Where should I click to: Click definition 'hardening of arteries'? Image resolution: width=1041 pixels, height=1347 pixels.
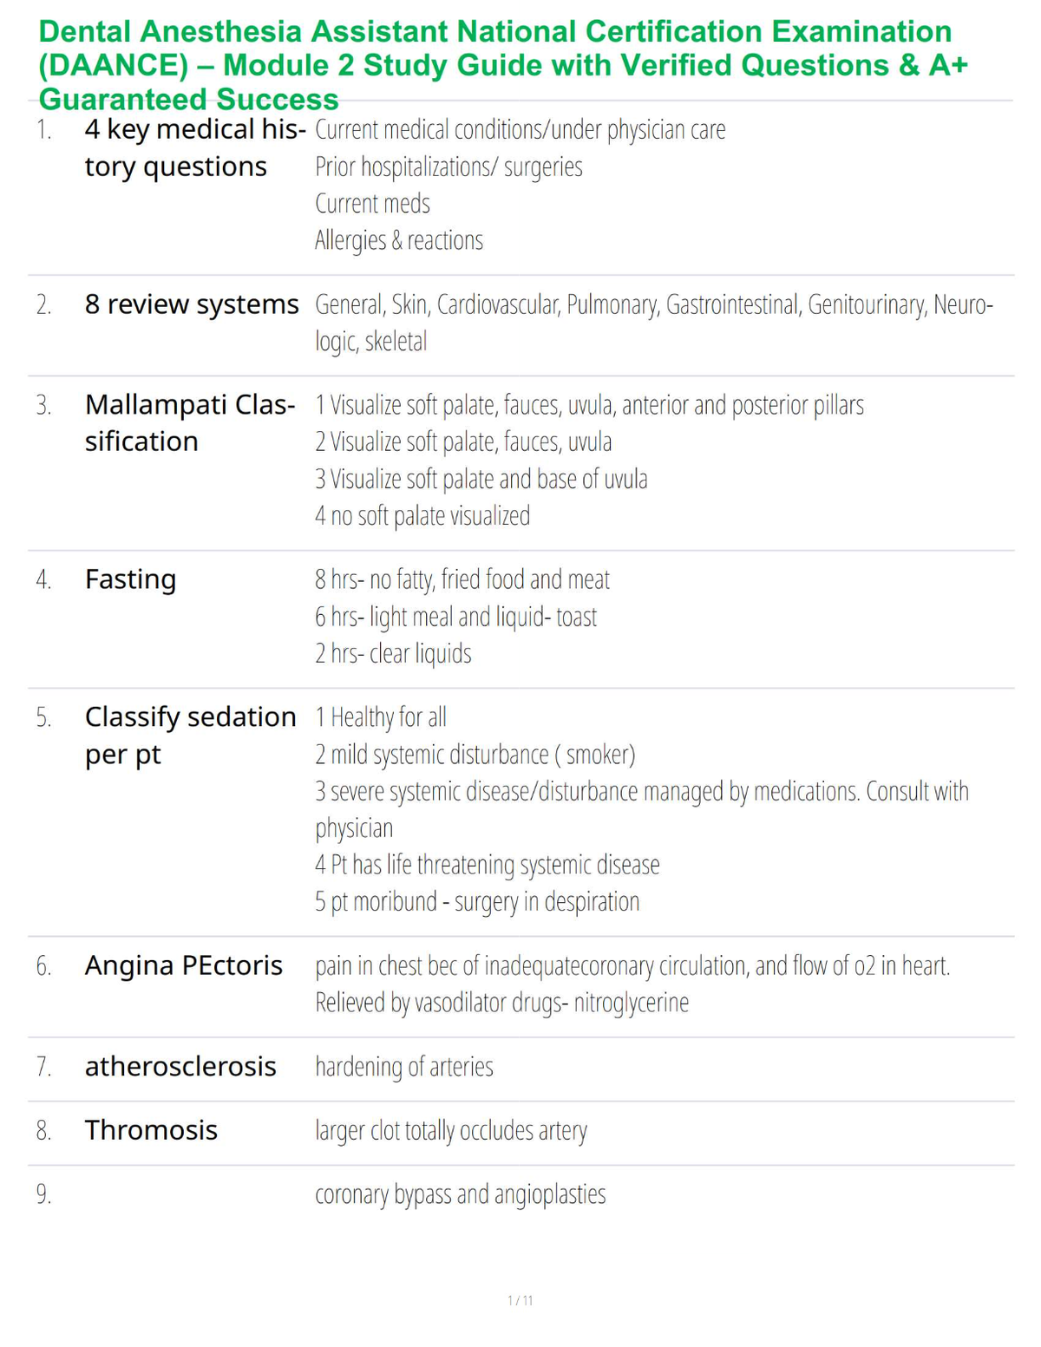tap(404, 1067)
